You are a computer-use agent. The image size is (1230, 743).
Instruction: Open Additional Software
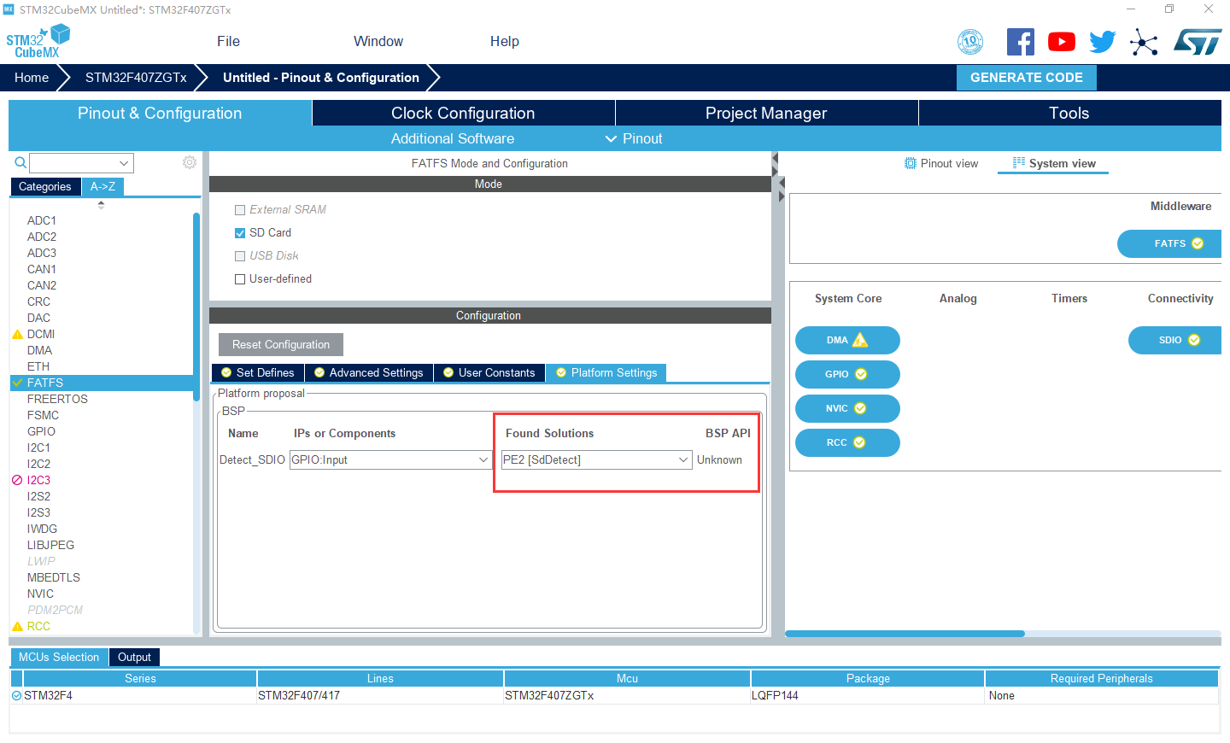pyautogui.click(x=453, y=138)
